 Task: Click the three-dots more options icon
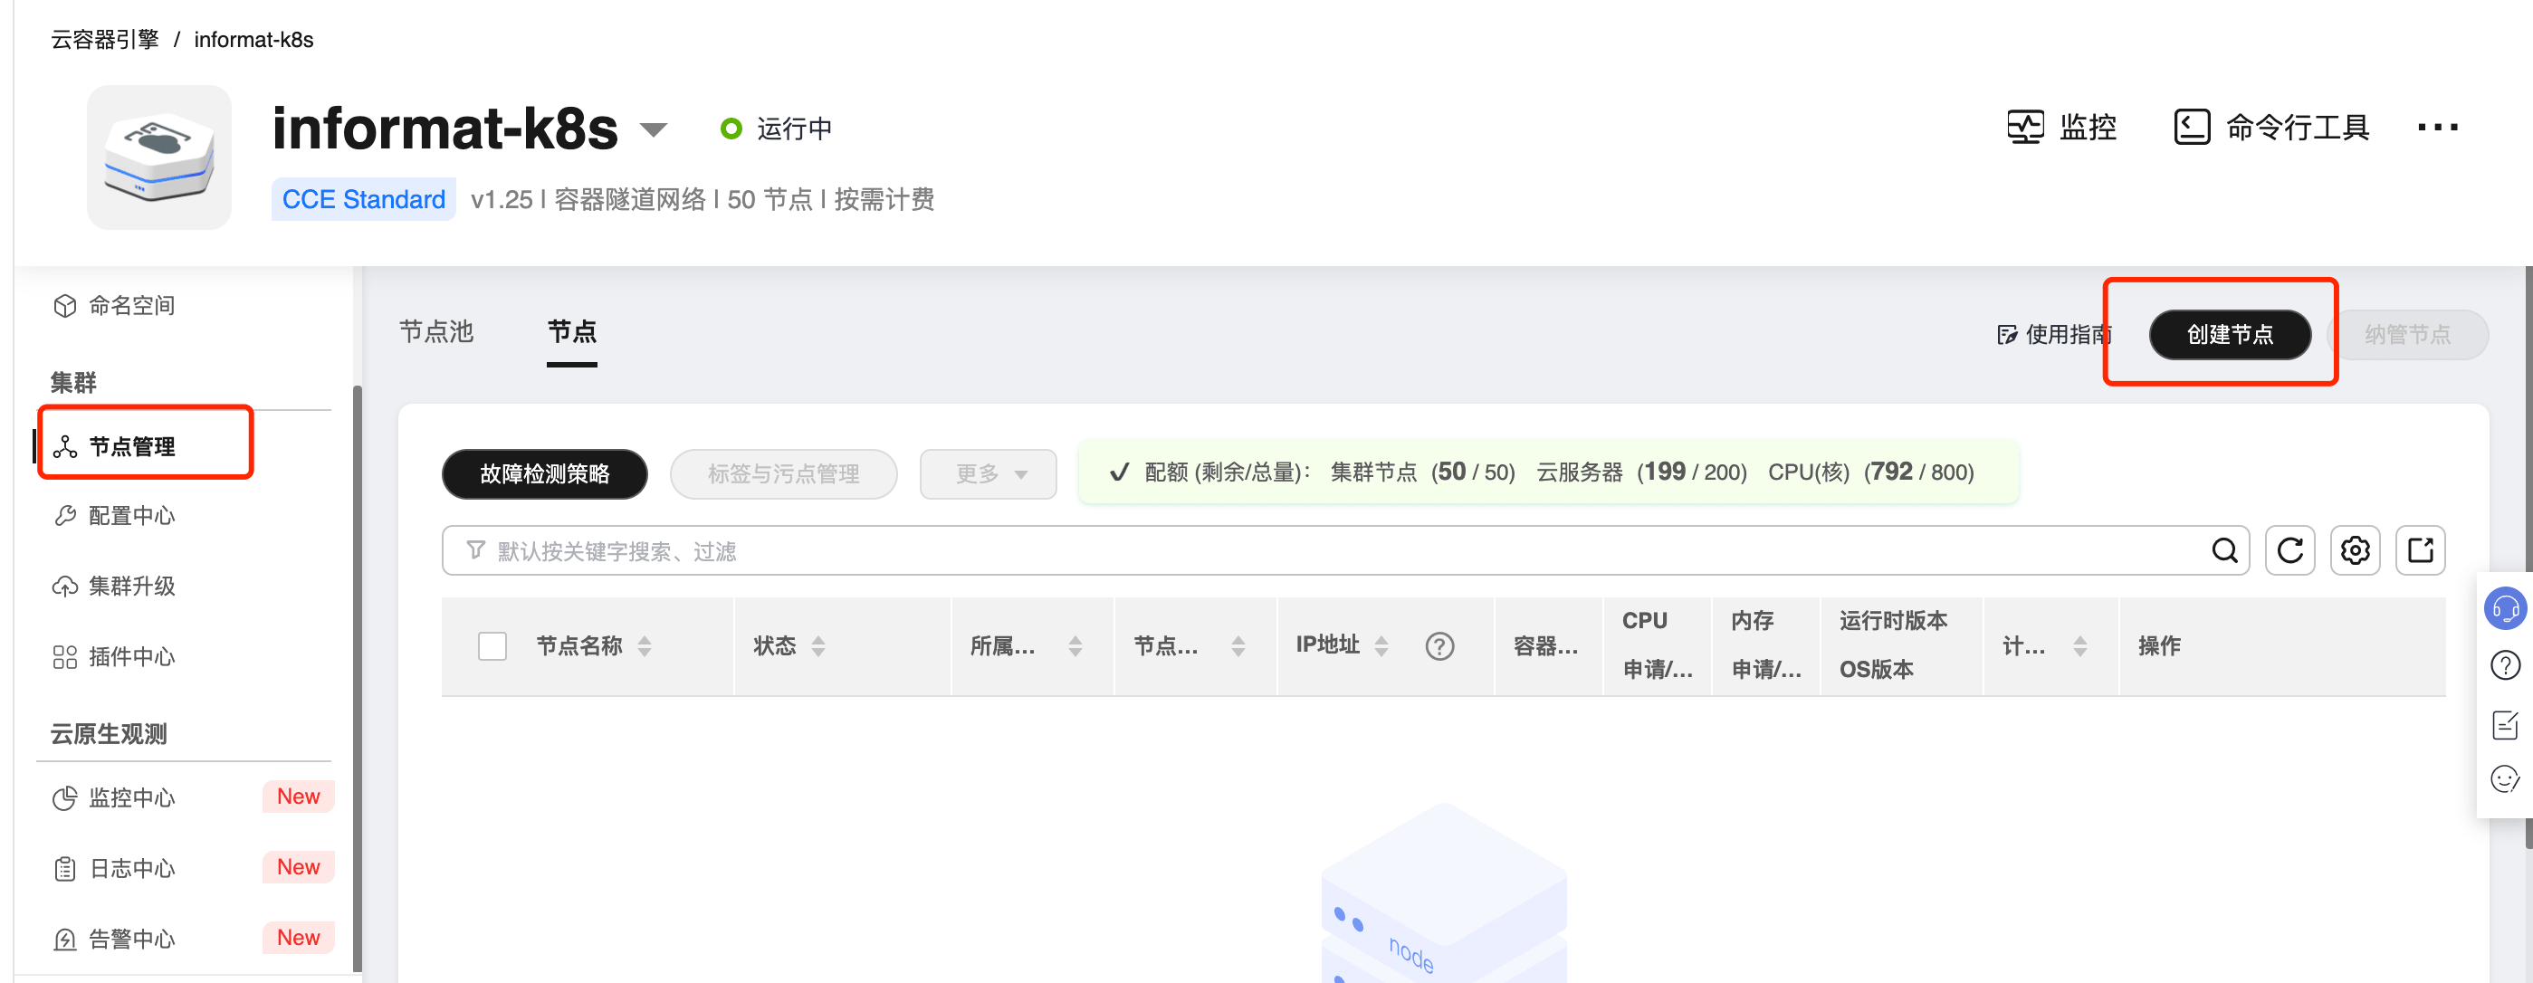[2437, 127]
